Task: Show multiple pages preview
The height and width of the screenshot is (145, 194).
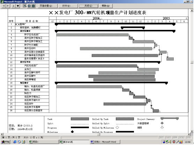Action: click(33, 6)
